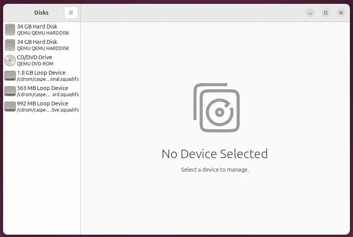Select the second "34 GB Hard Disk" label
The width and height of the screenshot is (353, 237).
(37, 42)
